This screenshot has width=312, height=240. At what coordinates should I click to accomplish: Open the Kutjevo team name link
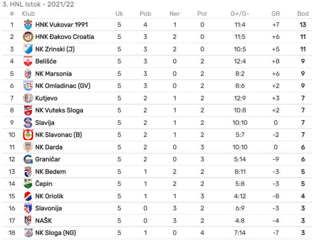[x=46, y=98]
